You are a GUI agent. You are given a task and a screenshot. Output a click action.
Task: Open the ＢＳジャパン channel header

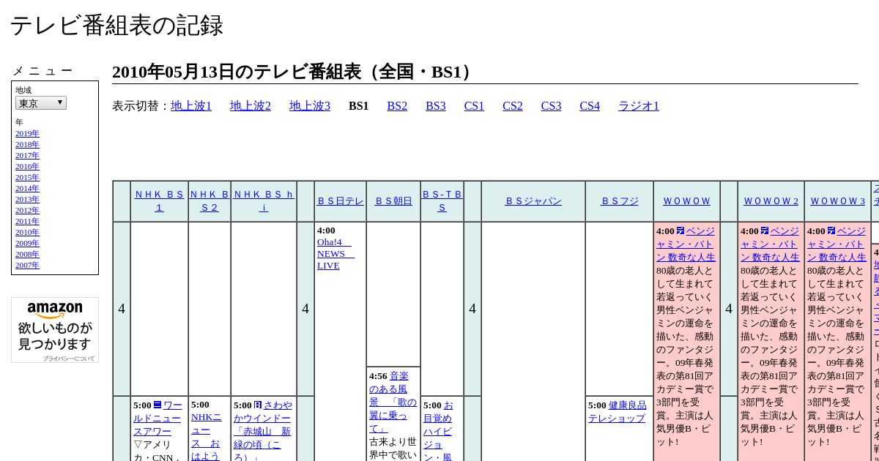tap(533, 201)
